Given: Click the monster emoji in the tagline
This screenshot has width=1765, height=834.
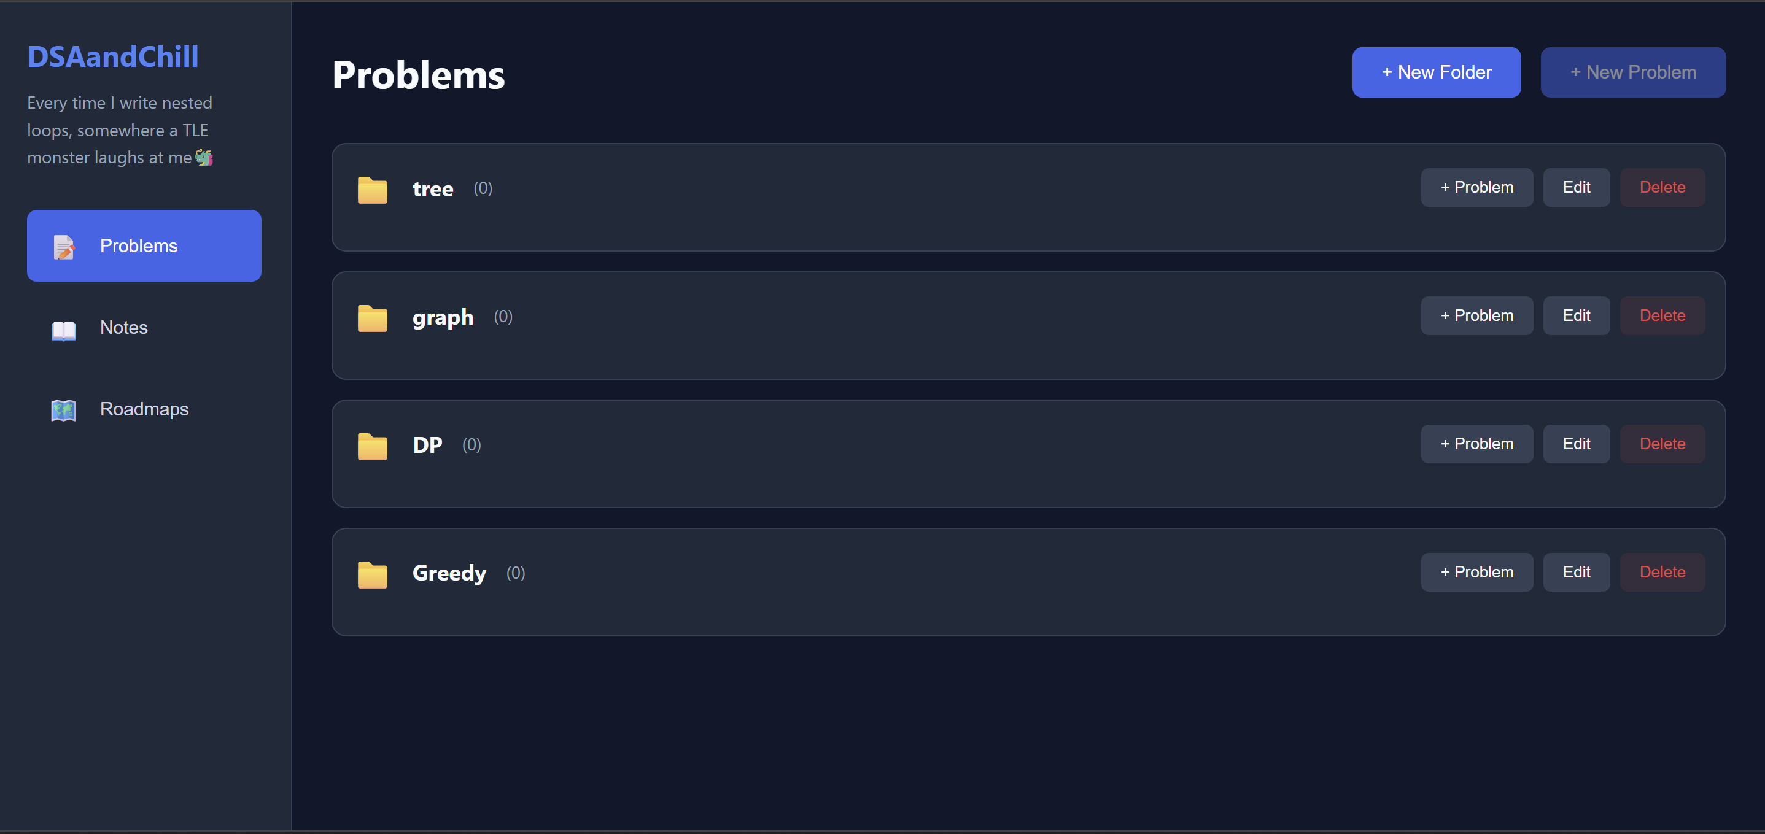Looking at the screenshot, I should (204, 158).
